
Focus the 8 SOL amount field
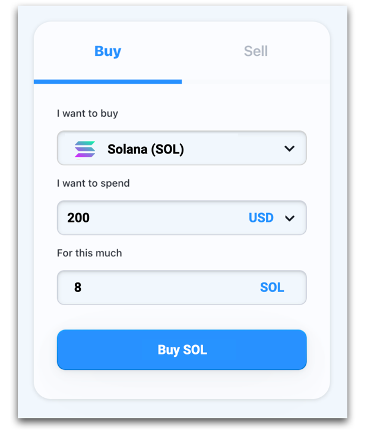pos(182,287)
